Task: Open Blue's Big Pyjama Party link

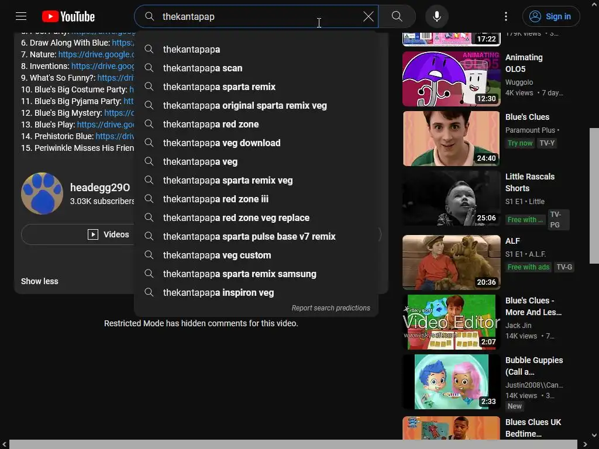Action: 129,101
